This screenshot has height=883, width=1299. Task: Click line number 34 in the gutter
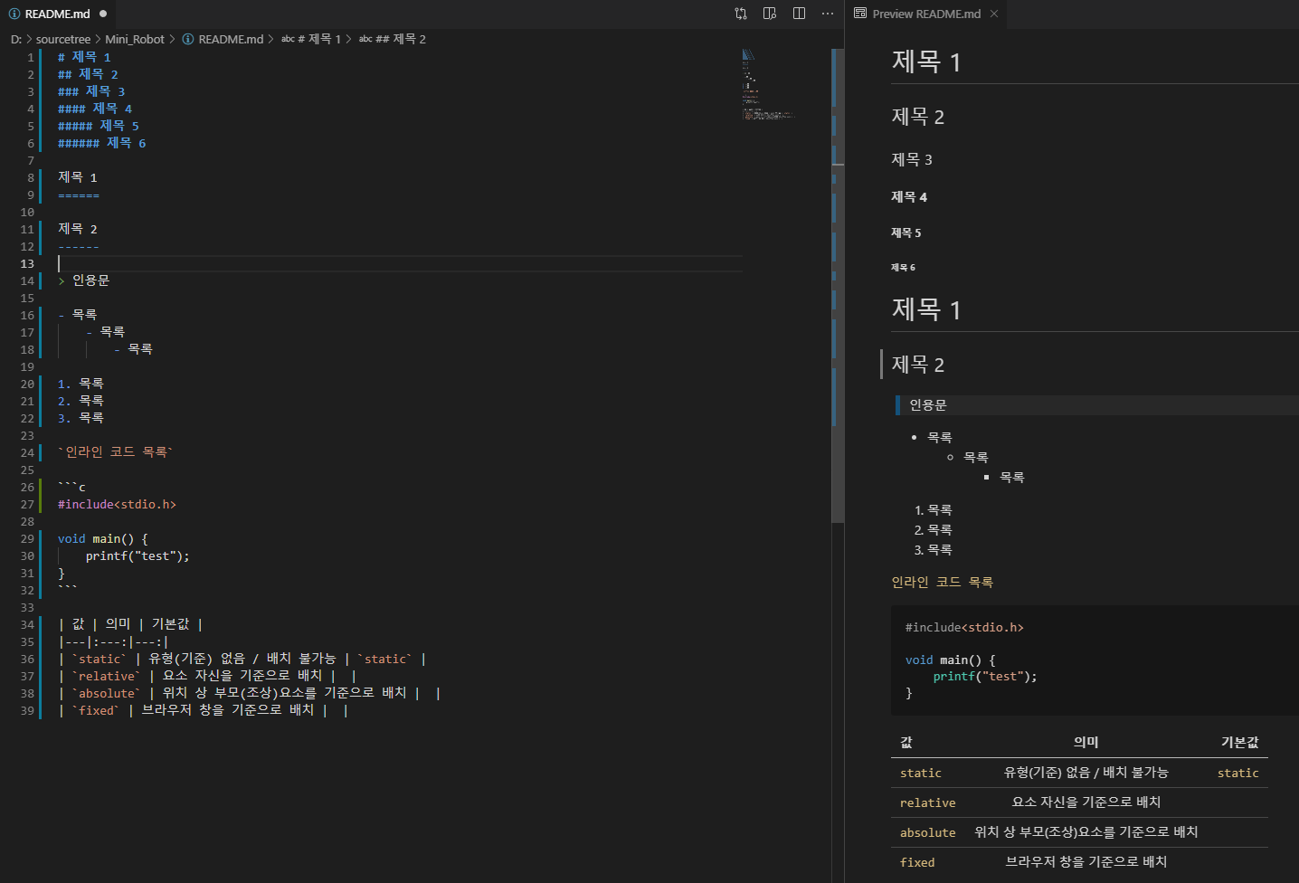click(27, 624)
